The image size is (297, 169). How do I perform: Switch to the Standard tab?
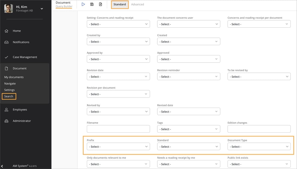pos(120,4)
